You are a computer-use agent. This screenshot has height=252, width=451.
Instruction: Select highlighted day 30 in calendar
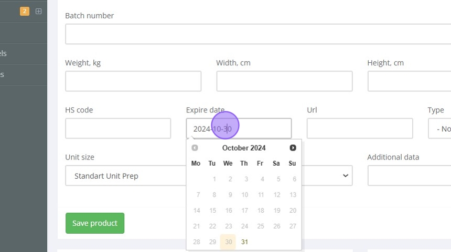tap(228, 242)
